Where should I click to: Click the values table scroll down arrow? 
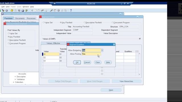pos(139,74)
